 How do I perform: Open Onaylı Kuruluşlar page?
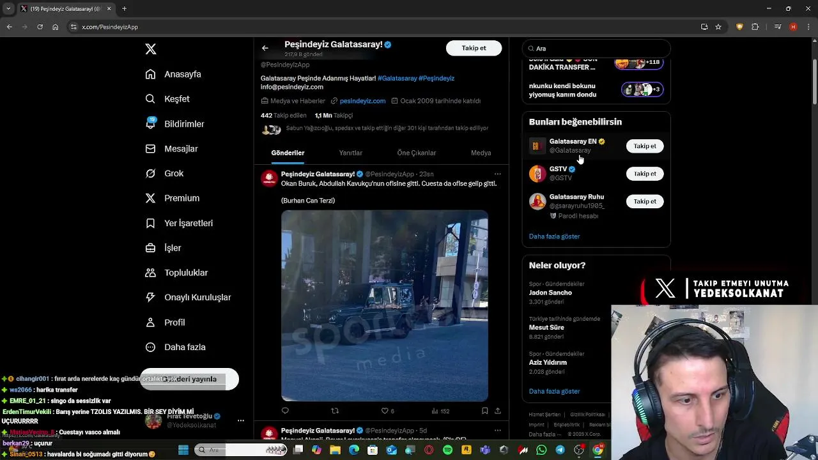[x=188, y=297]
